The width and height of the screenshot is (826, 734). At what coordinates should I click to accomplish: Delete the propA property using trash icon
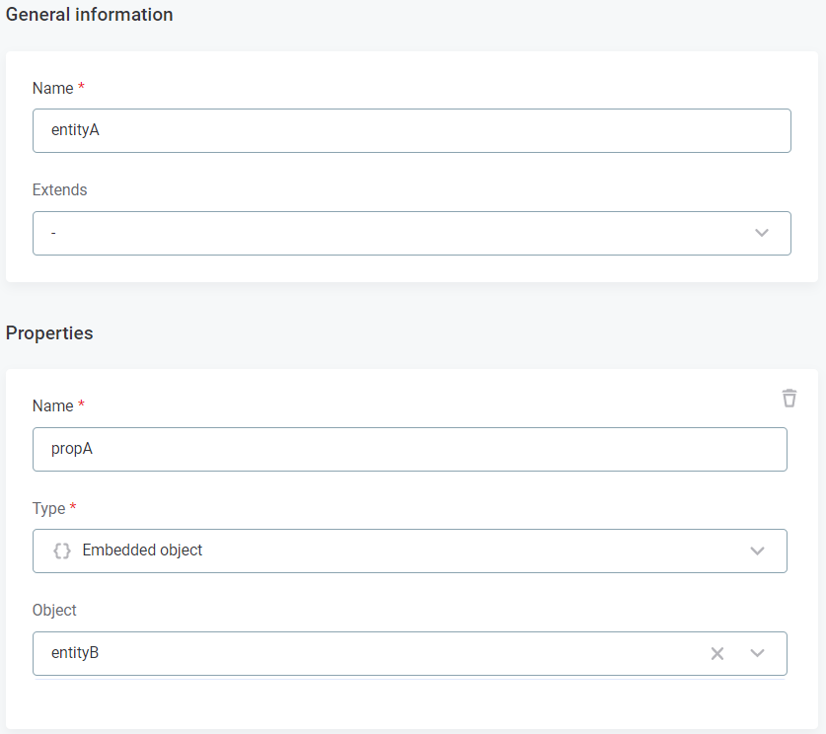click(x=788, y=398)
